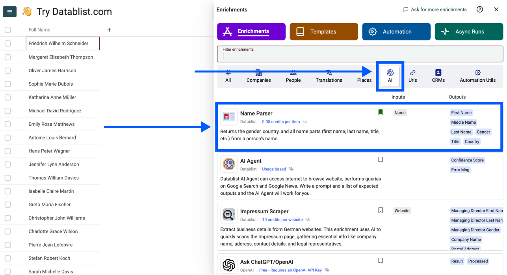
Task: Toggle the select-all rows checkbox
Action: [8, 30]
